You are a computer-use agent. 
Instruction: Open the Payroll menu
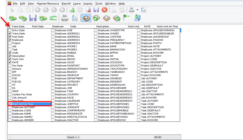coord(66,4)
